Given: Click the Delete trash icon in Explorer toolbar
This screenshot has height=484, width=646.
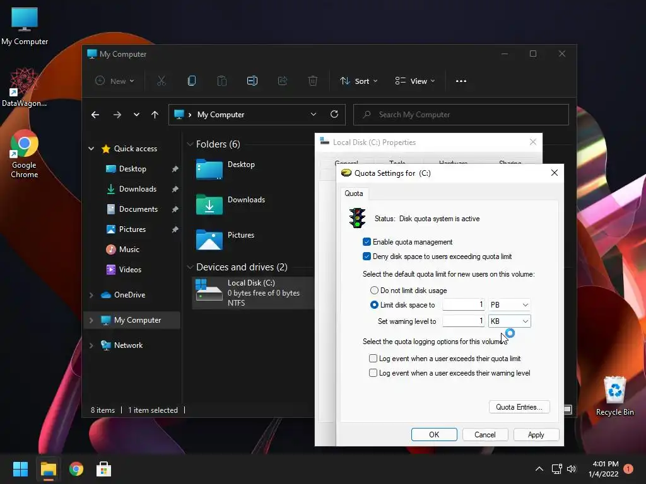Looking at the screenshot, I should click(313, 81).
